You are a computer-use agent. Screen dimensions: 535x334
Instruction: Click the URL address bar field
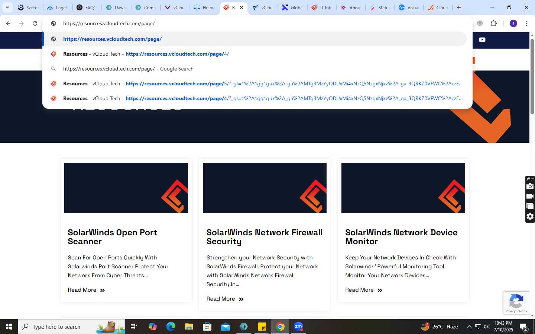pos(256,23)
